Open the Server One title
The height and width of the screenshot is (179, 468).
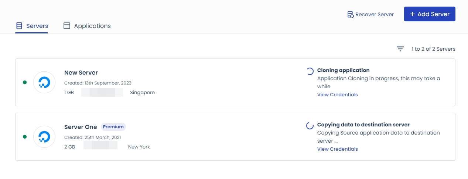tap(81, 127)
